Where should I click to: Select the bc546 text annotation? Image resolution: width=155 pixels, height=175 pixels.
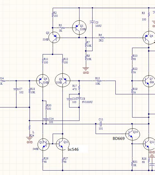pos(73,149)
